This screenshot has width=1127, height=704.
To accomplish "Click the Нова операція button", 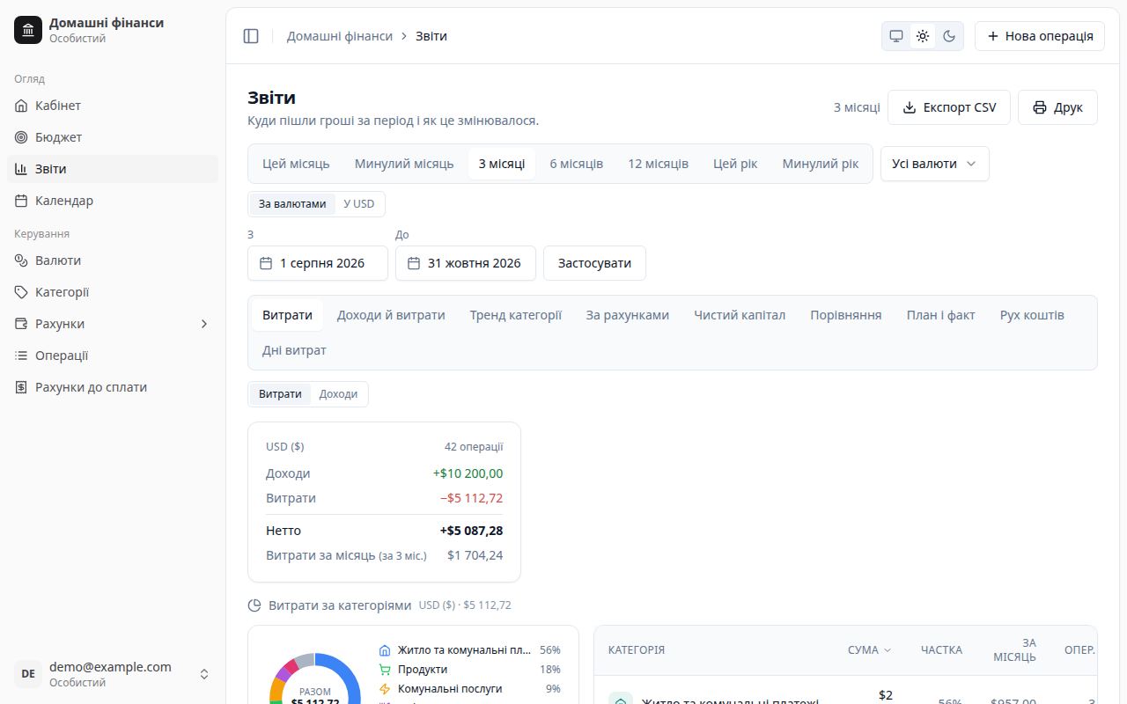I will coord(1040,36).
